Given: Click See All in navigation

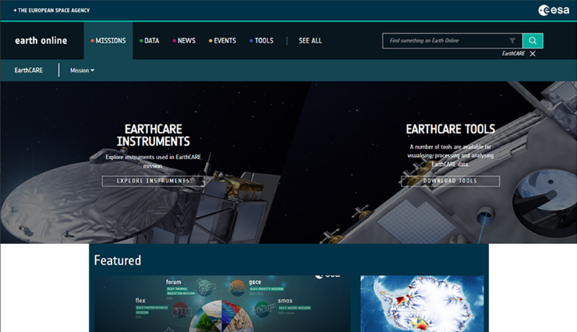Looking at the screenshot, I should [x=310, y=41].
